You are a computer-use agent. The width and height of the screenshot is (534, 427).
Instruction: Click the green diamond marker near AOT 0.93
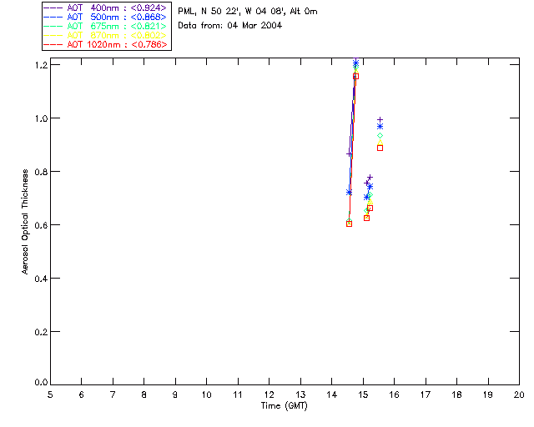[x=380, y=136]
